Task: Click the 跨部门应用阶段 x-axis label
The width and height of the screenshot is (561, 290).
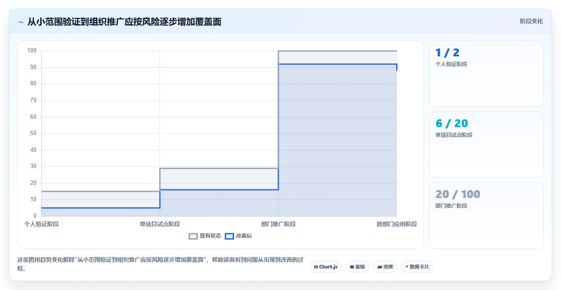Action: (397, 224)
